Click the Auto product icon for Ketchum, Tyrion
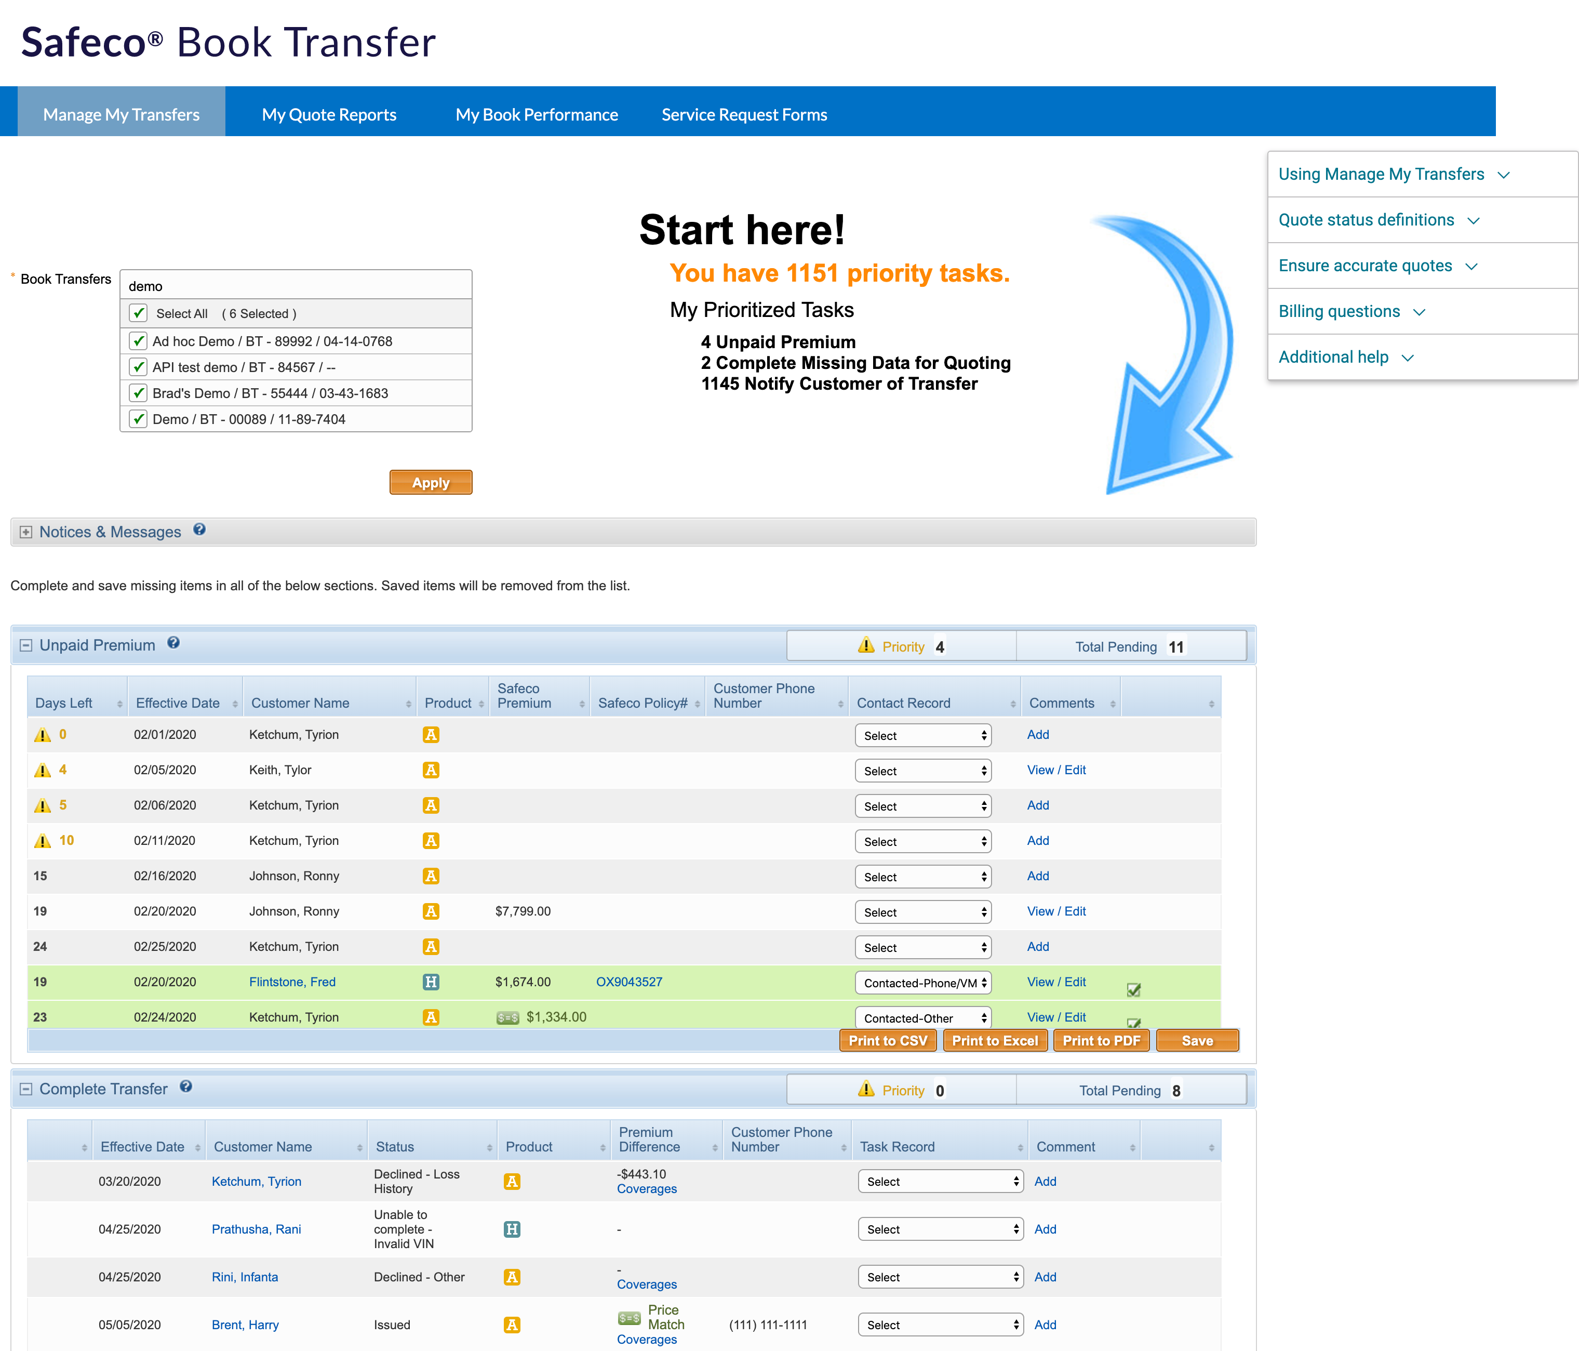The image size is (1579, 1351). tap(431, 734)
